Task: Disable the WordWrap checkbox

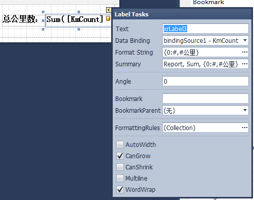Action: (x=120, y=189)
